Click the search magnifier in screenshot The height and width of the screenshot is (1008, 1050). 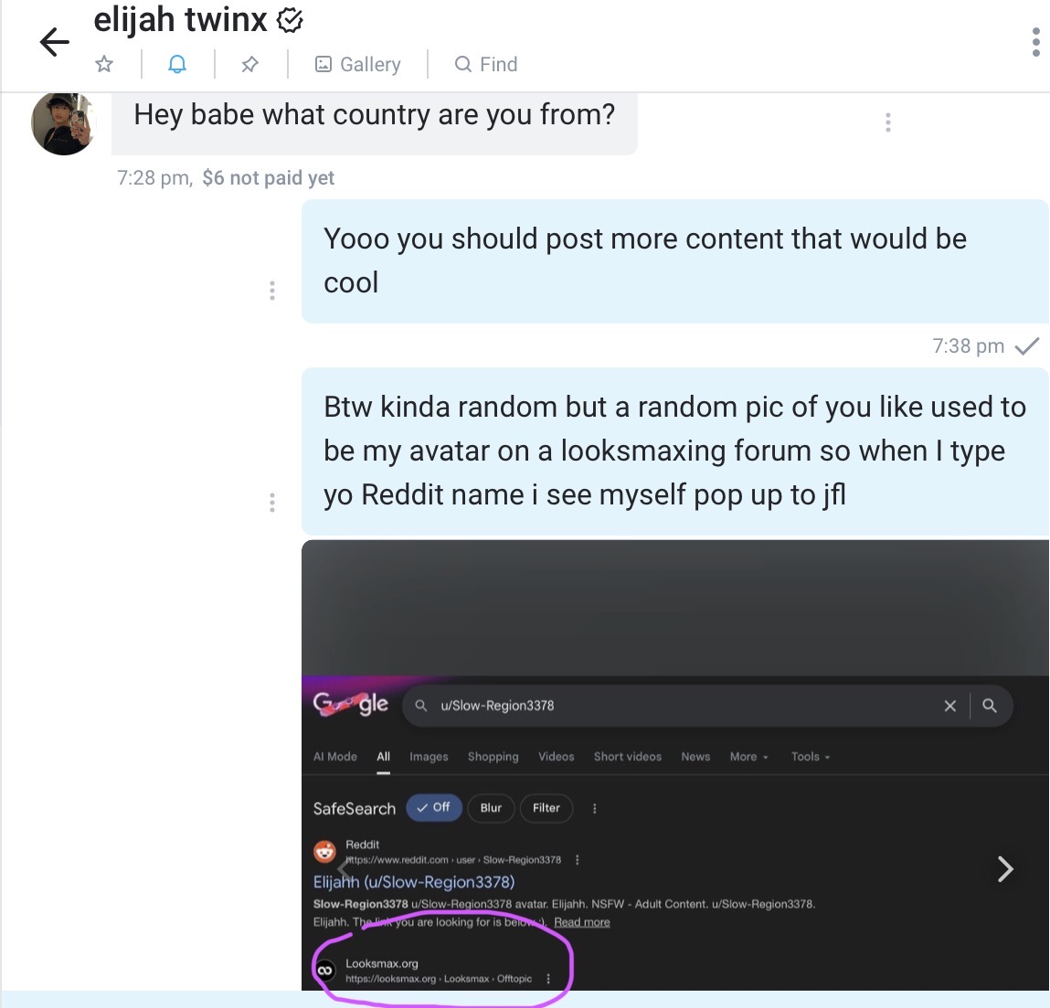click(989, 706)
